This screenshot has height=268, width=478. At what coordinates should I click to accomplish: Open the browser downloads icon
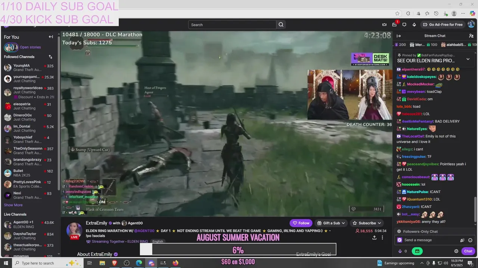[446, 13]
